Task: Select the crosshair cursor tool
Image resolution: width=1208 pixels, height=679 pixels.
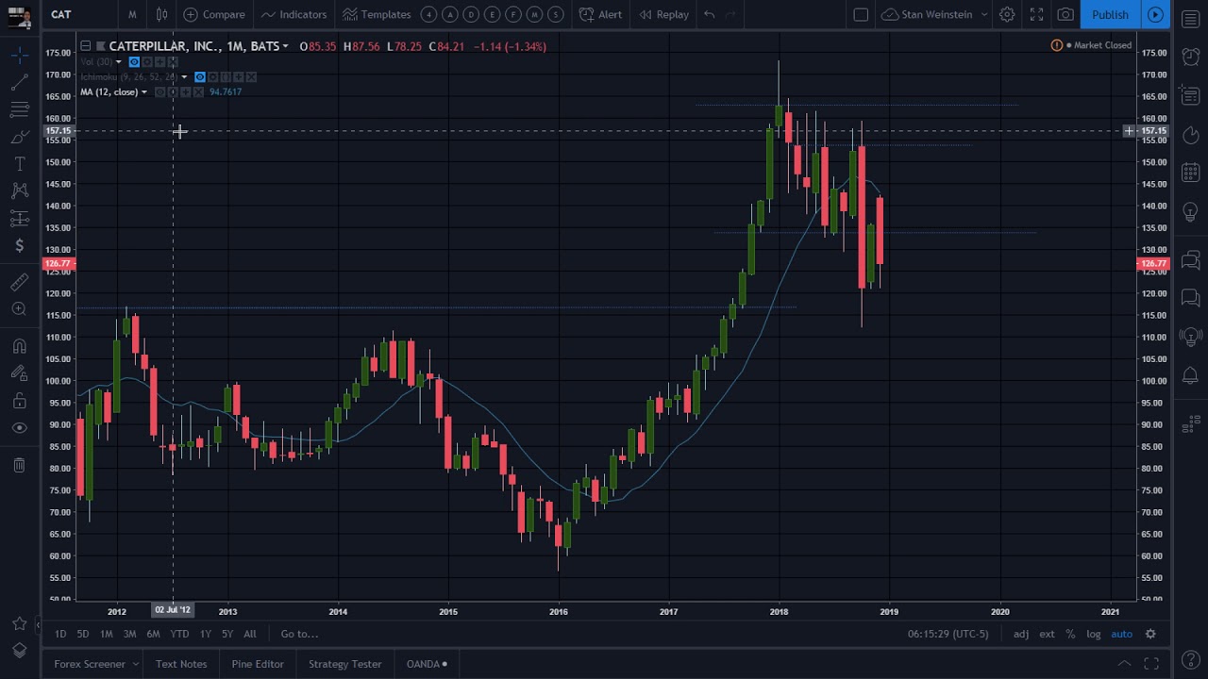Action: pos(19,56)
